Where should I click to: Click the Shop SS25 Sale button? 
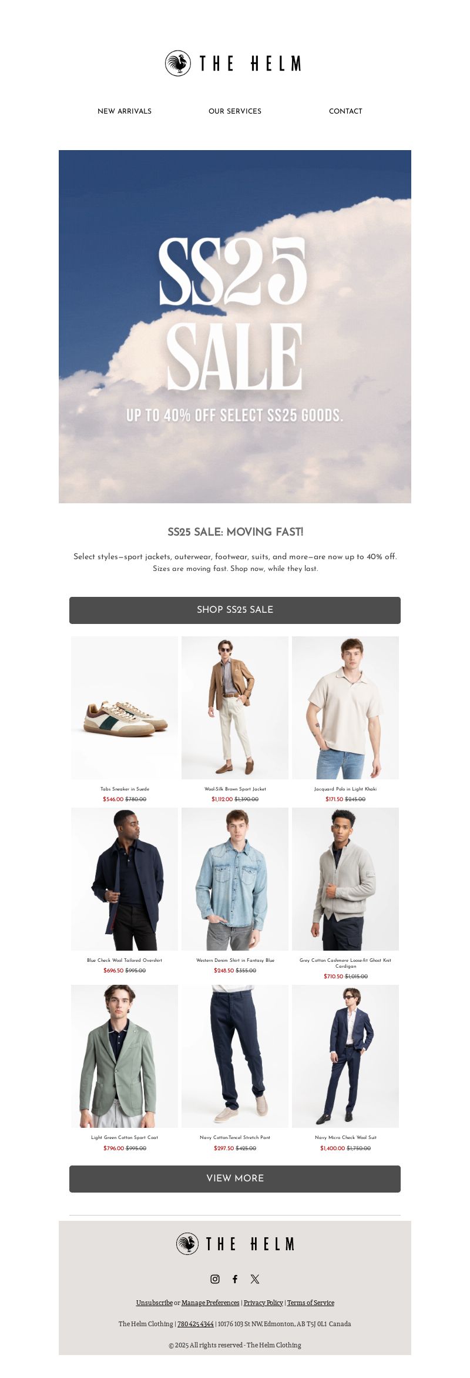235,610
